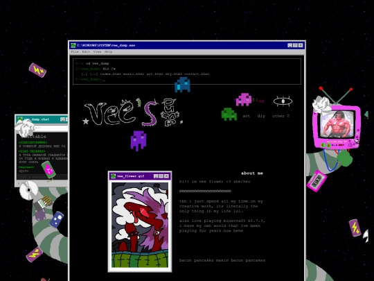Viewport: 374px width, 281px height.
Task: Click the vee flower artwork image
Action: point(140,225)
